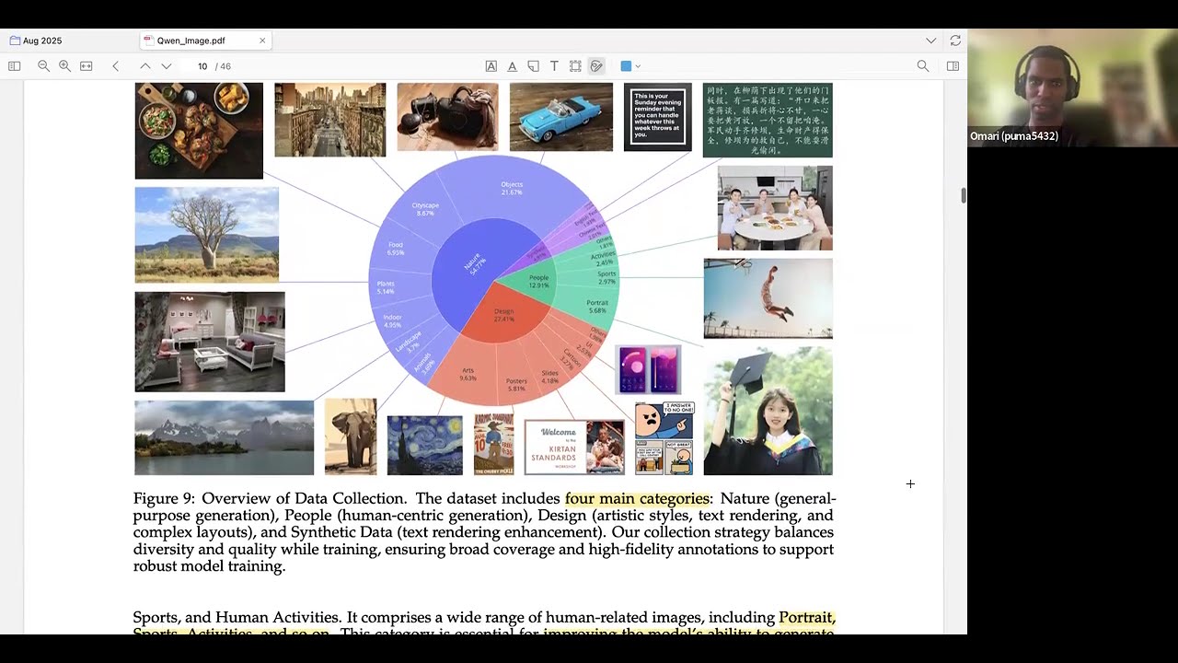Refresh the document with sync icon
The width and height of the screenshot is (1178, 663).
click(955, 41)
